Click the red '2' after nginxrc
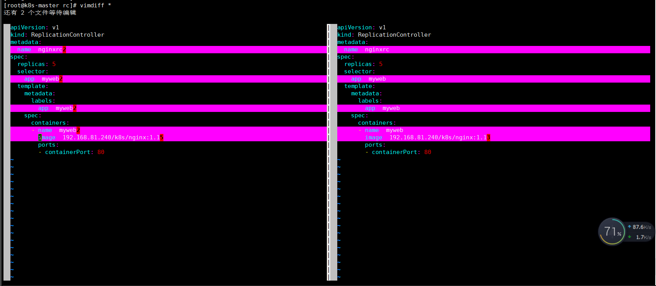This screenshot has width=656, height=286. pos(64,49)
